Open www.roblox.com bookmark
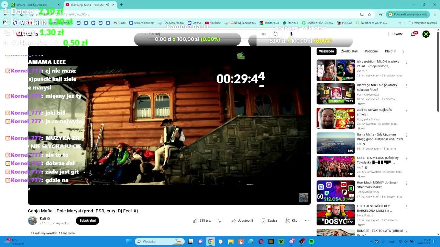The height and width of the screenshot is (247, 440). 142,23
